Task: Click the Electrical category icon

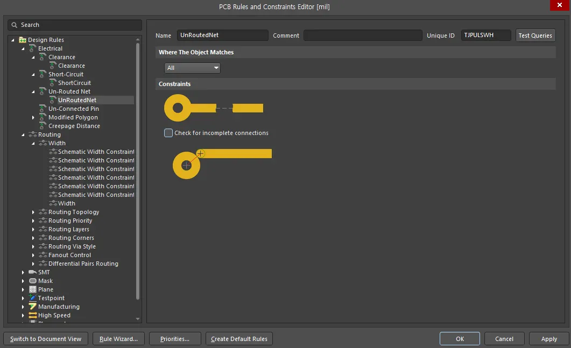Action: 33,48
